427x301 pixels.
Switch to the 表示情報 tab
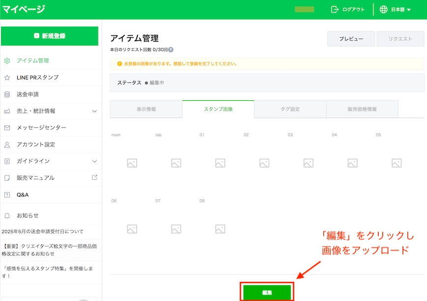point(146,109)
